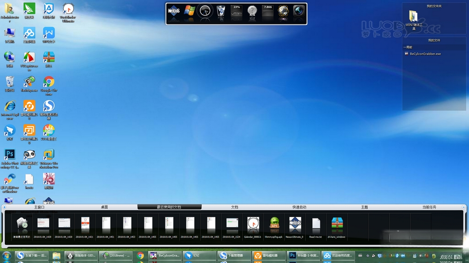The image size is (469, 263).
Task: Switch to 下载管理器 taskbar window
Action: tap(233, 256)
